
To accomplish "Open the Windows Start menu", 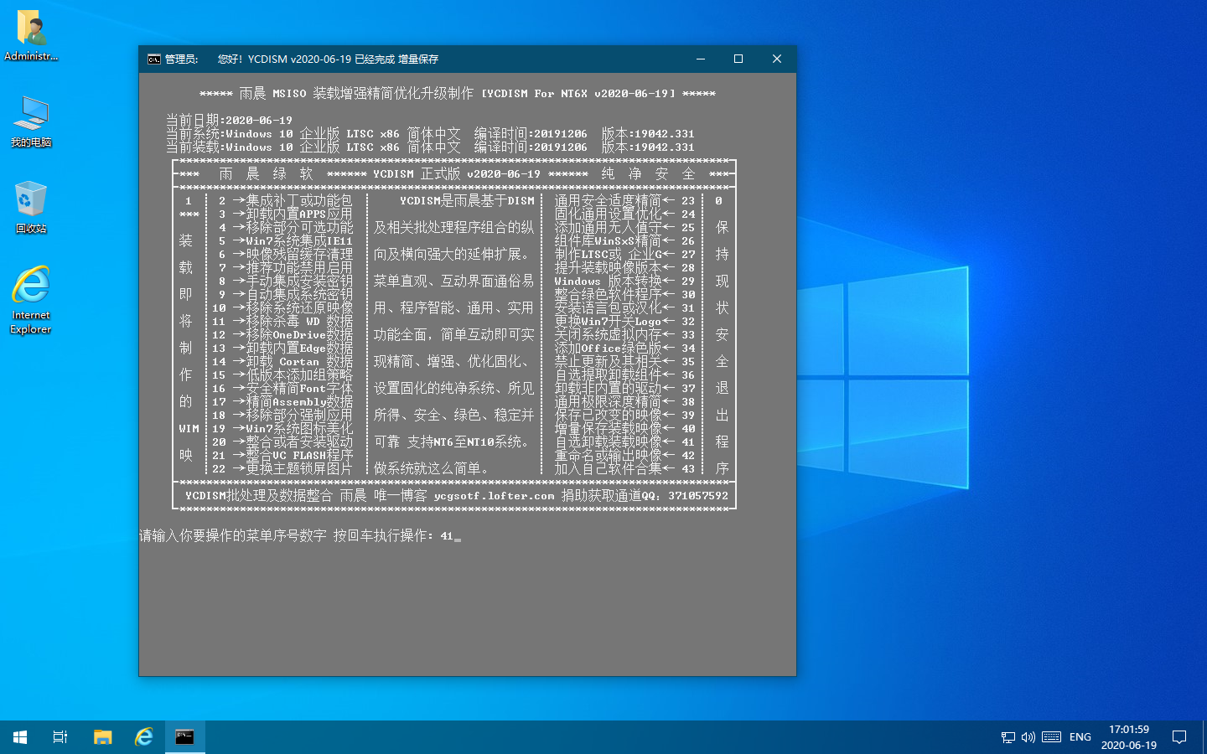I will [20, 737].
